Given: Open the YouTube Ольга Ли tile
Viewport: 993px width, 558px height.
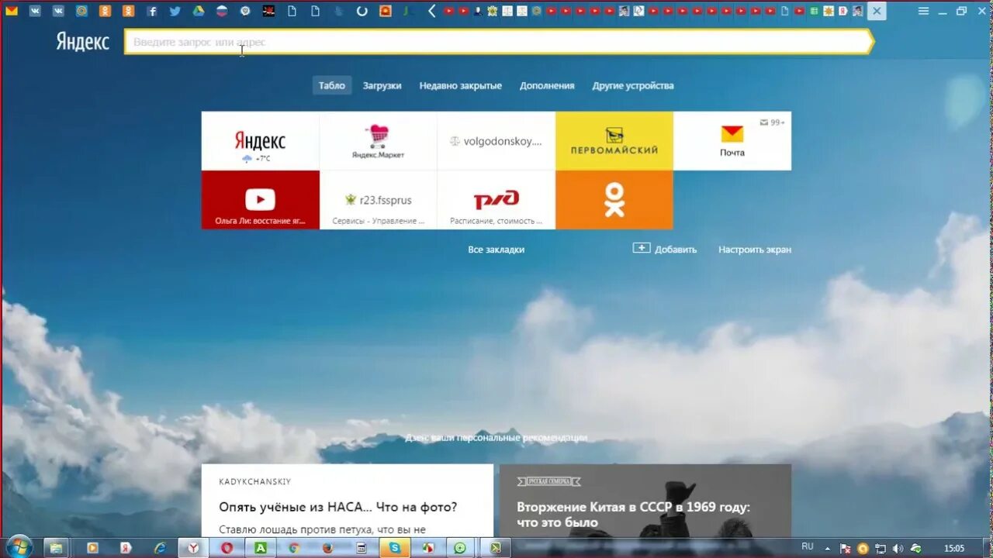Looking at the screenshot, I should pyautogui.click(x=260, y=200).
